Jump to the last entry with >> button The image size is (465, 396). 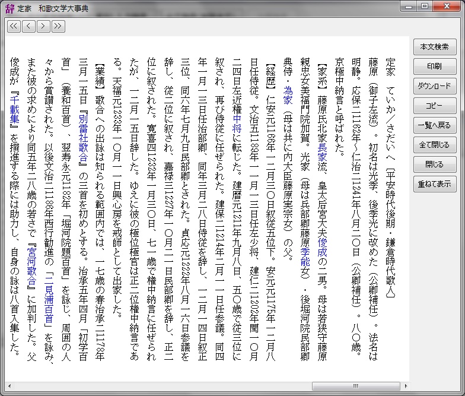coord(58,26)
